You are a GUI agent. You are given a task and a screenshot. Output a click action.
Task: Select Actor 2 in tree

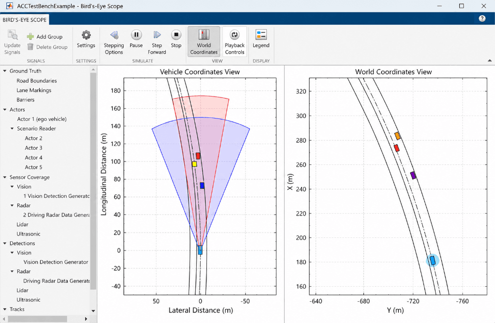[33, 138]
